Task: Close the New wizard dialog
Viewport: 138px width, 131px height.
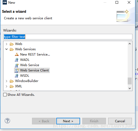Action: click(129, 2)
